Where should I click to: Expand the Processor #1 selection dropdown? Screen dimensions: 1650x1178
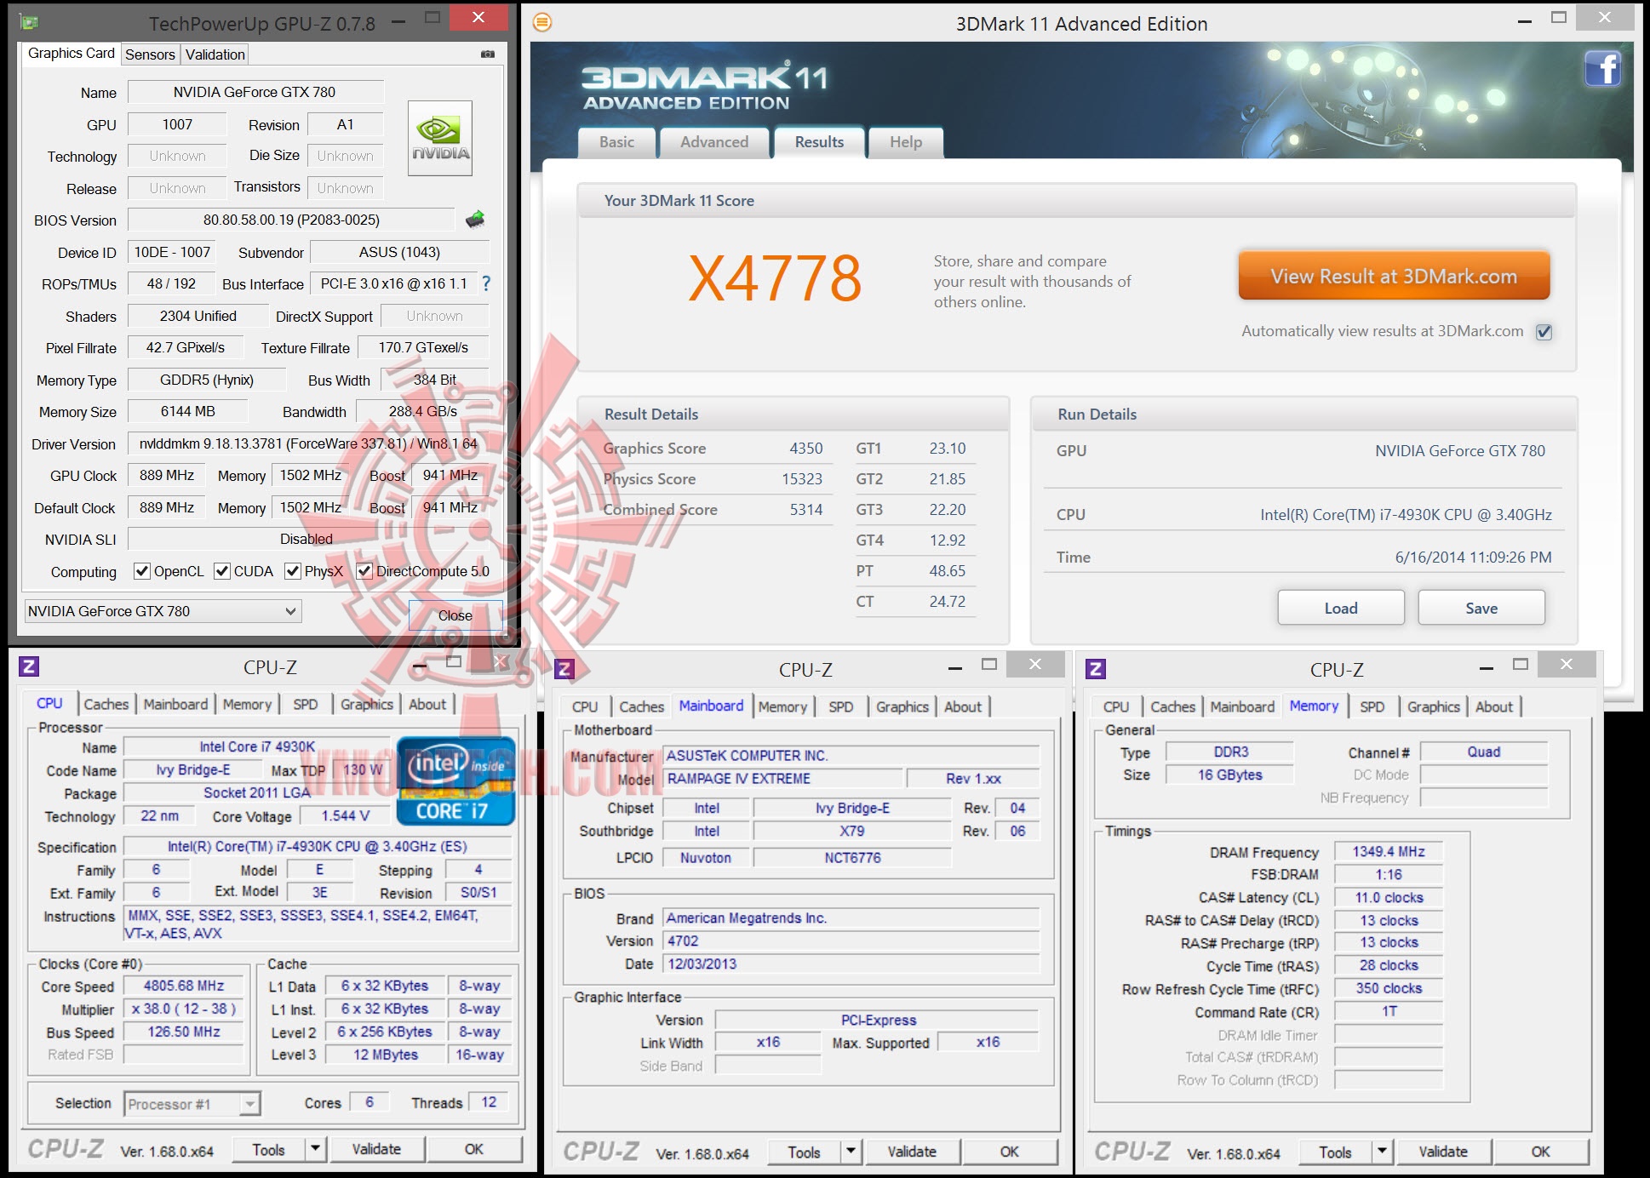[x=249, y=1104]
